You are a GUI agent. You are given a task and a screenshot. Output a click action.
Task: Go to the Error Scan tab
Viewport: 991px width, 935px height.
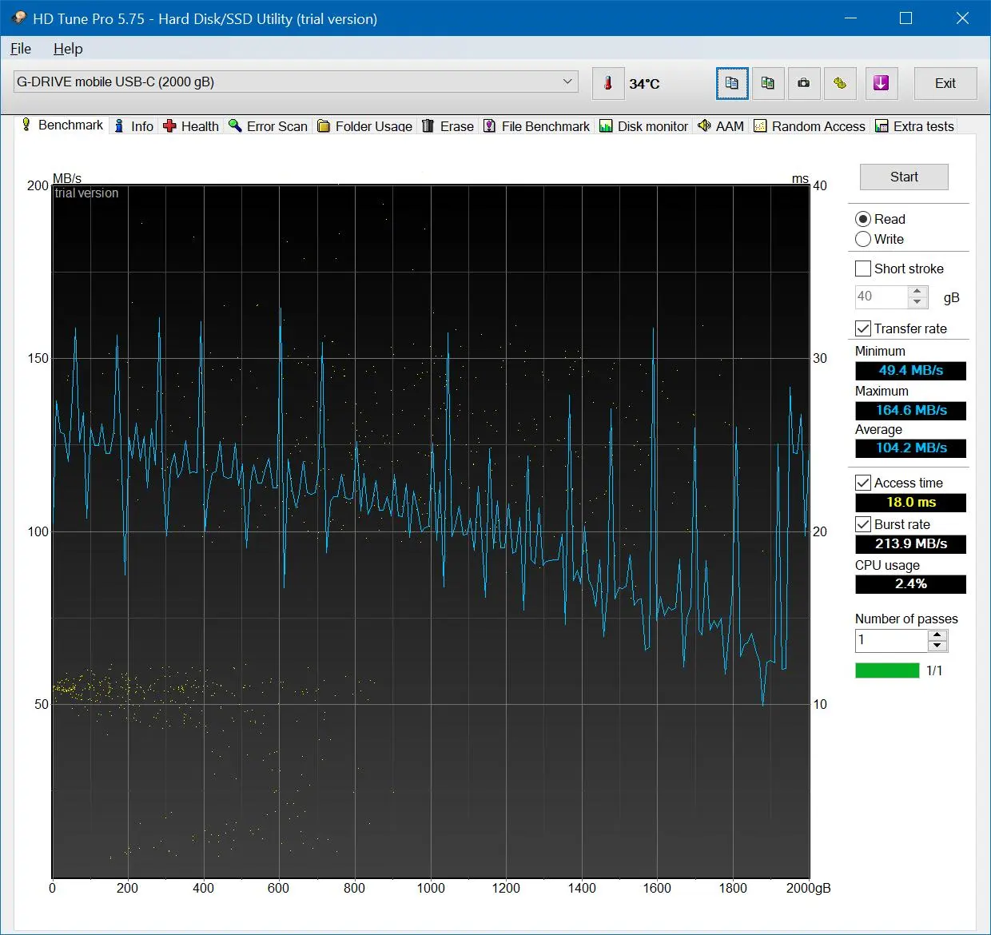[269, 126]
